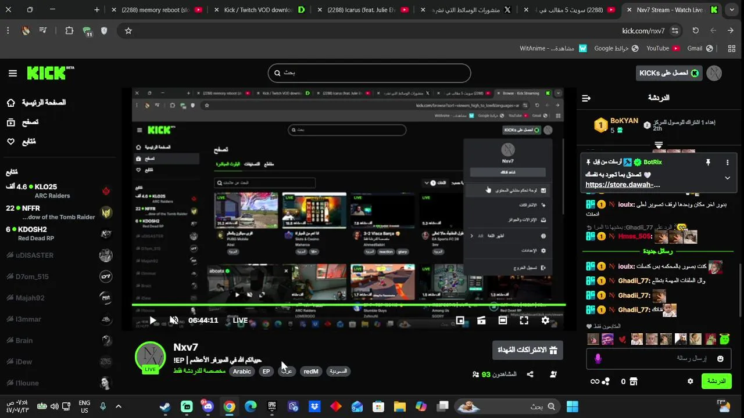The width and height of the screenshot is (744, 418).
Task: Share the stream with share icon
Action: coord(530,374)
